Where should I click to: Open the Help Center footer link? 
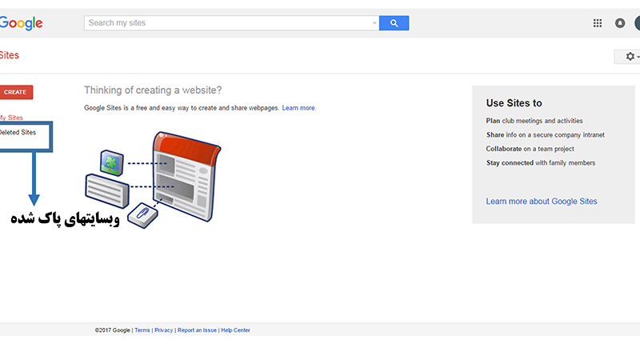(x=235, y=330)
